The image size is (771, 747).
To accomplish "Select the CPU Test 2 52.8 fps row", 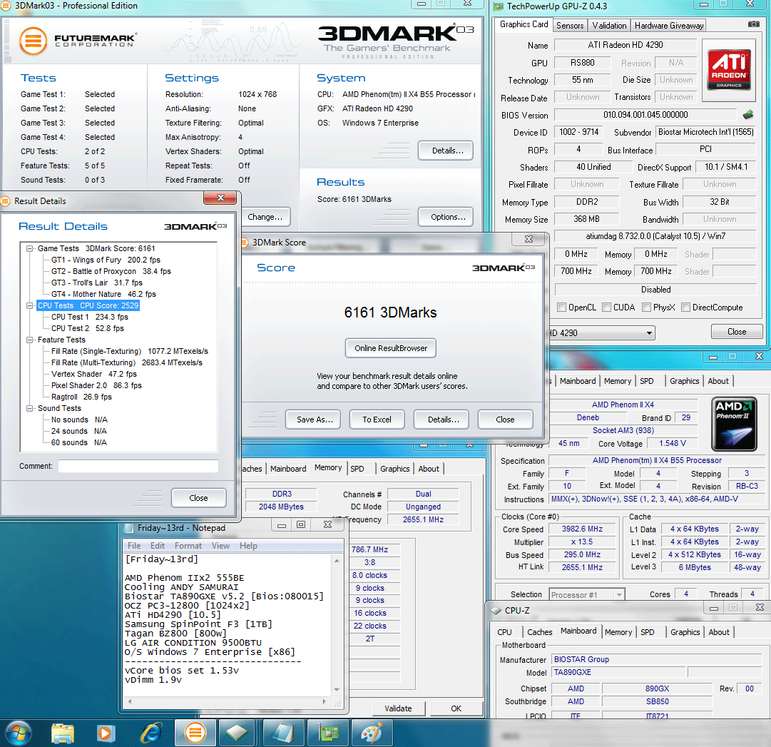I will (88, 328).
